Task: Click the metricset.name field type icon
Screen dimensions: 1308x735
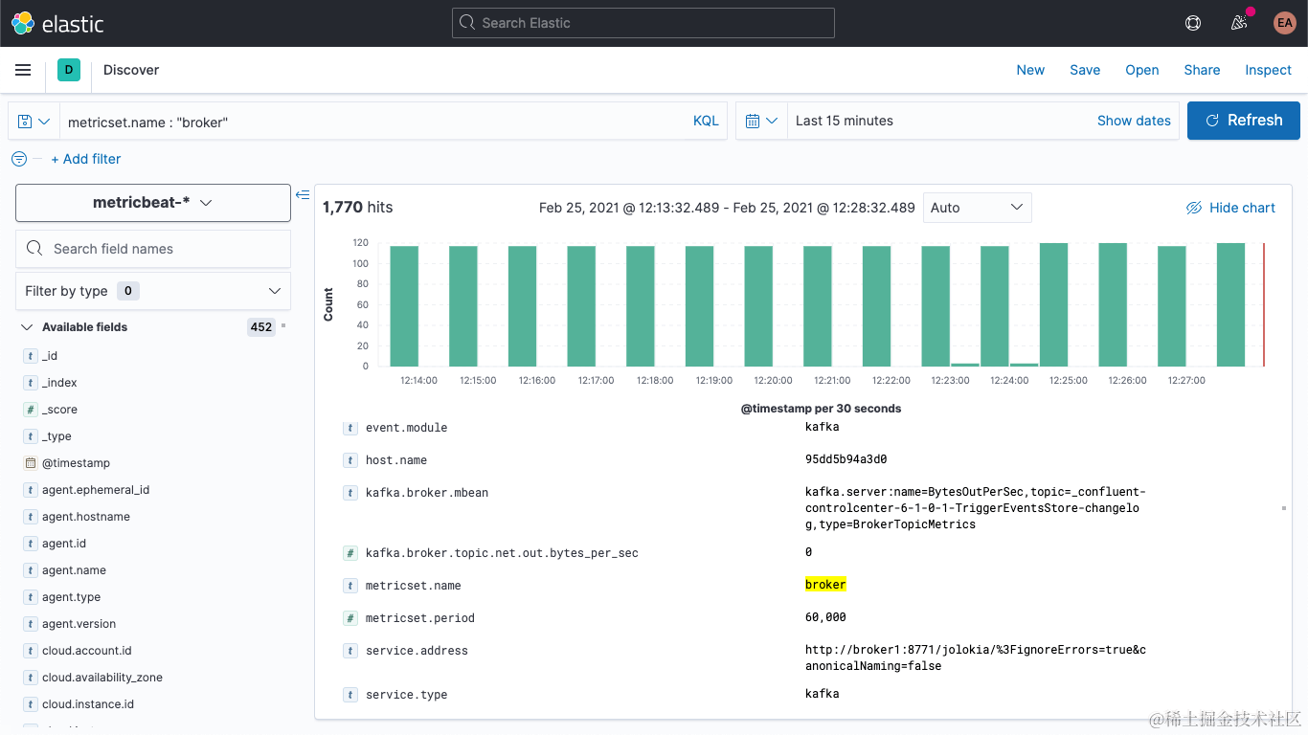Action: [x=351, y=586]
